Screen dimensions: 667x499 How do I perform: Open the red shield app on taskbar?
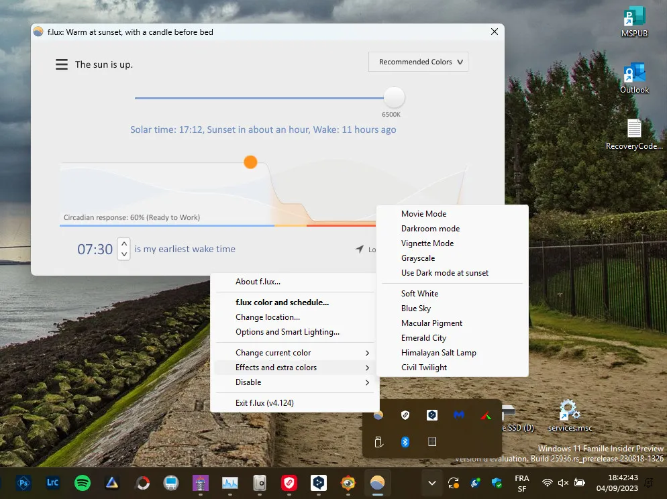click(289, 483)
